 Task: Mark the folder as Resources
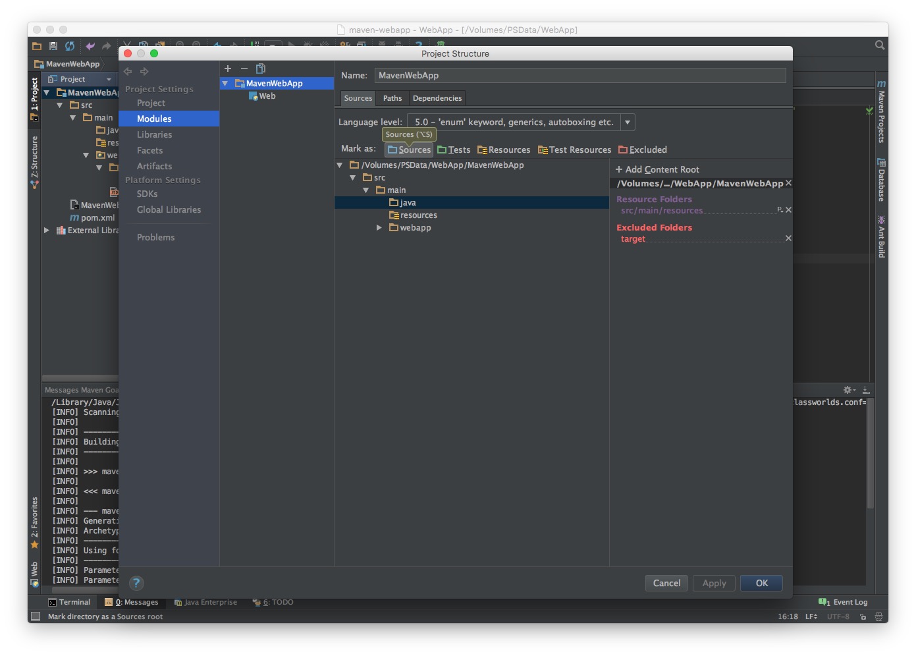[504, 150]
